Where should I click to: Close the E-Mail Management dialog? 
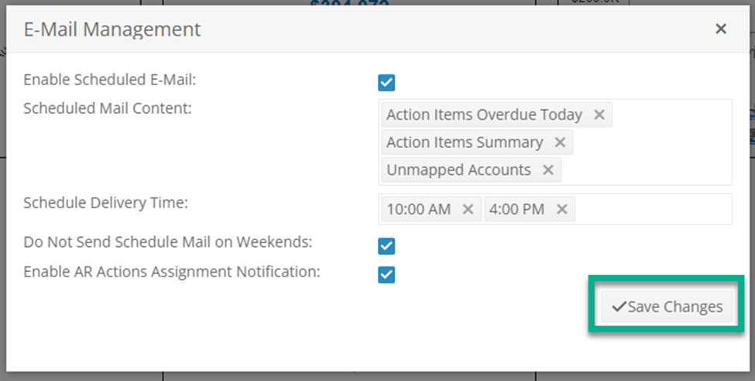[x=720, y=29]
